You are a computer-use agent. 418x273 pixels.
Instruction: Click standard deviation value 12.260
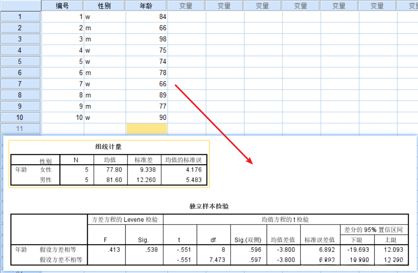point(146,180)
